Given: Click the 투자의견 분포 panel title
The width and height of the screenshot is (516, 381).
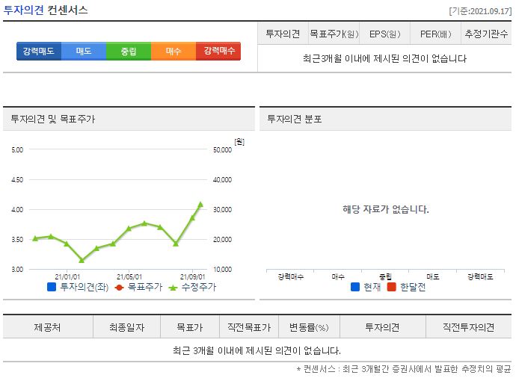Looking at the screenshot, I should (295, 119).
